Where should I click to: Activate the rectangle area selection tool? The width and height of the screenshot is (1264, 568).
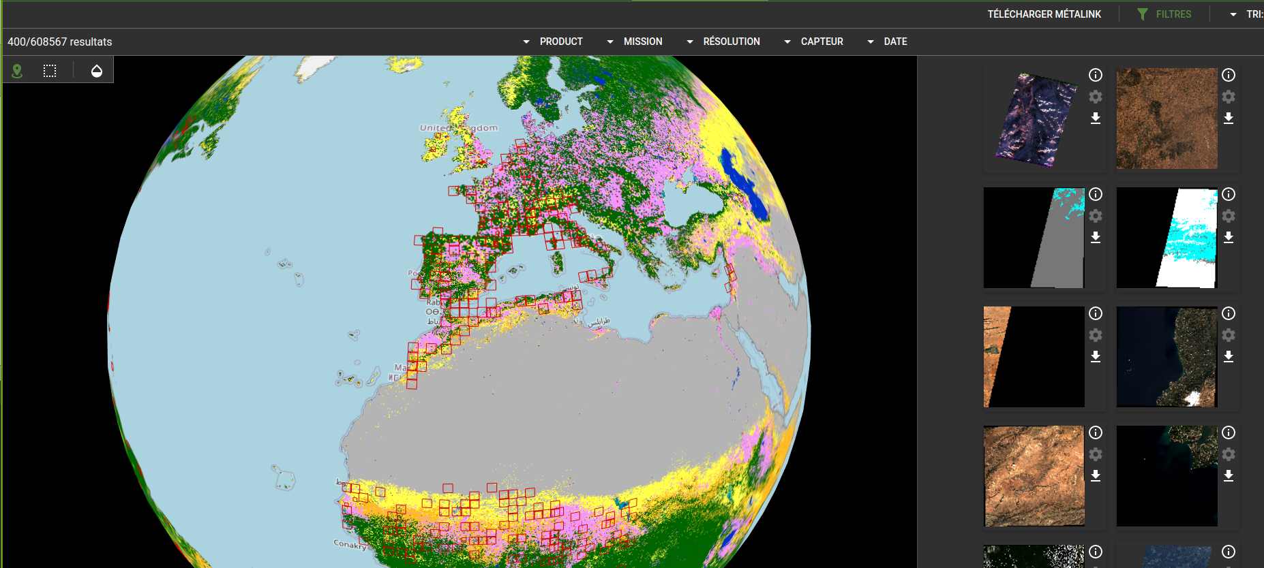(50, 71)
